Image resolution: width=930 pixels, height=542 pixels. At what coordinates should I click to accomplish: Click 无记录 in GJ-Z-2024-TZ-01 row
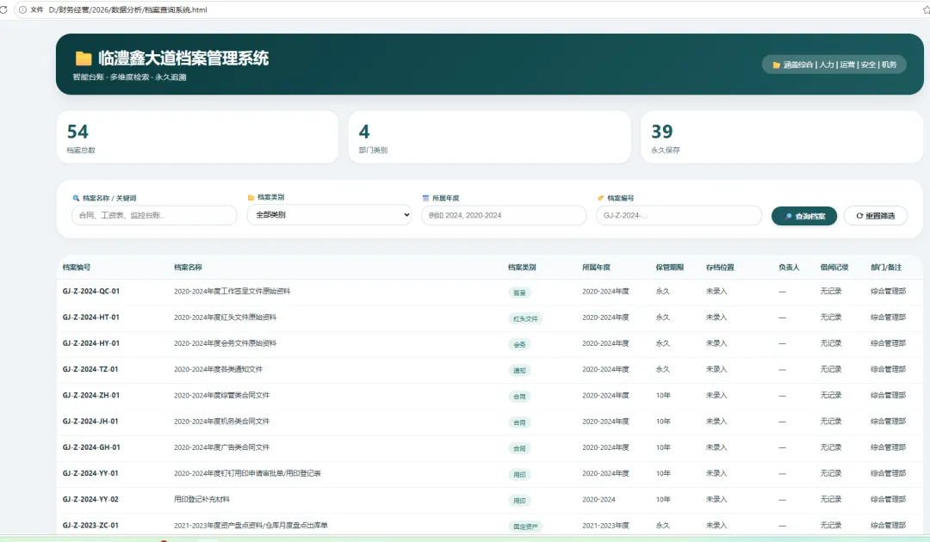coord(831,369)
